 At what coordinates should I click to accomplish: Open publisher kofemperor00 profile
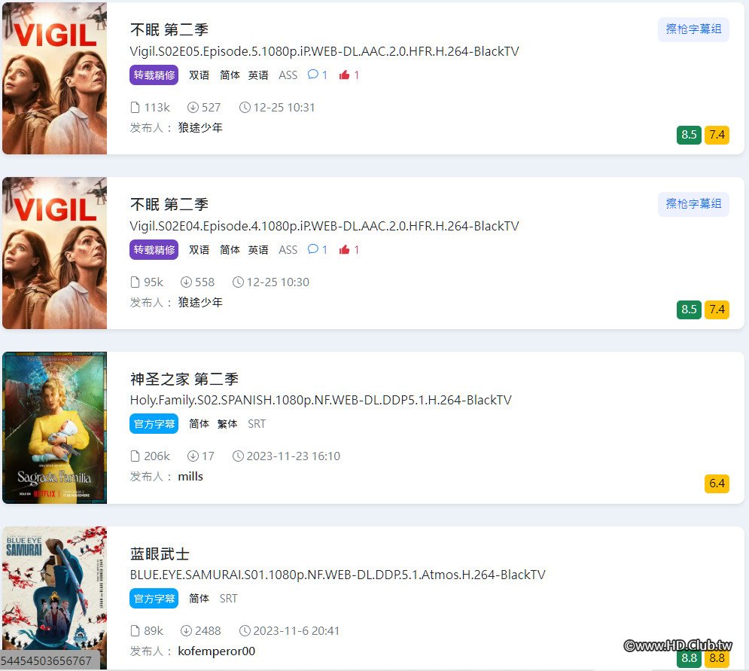(216, 651)
